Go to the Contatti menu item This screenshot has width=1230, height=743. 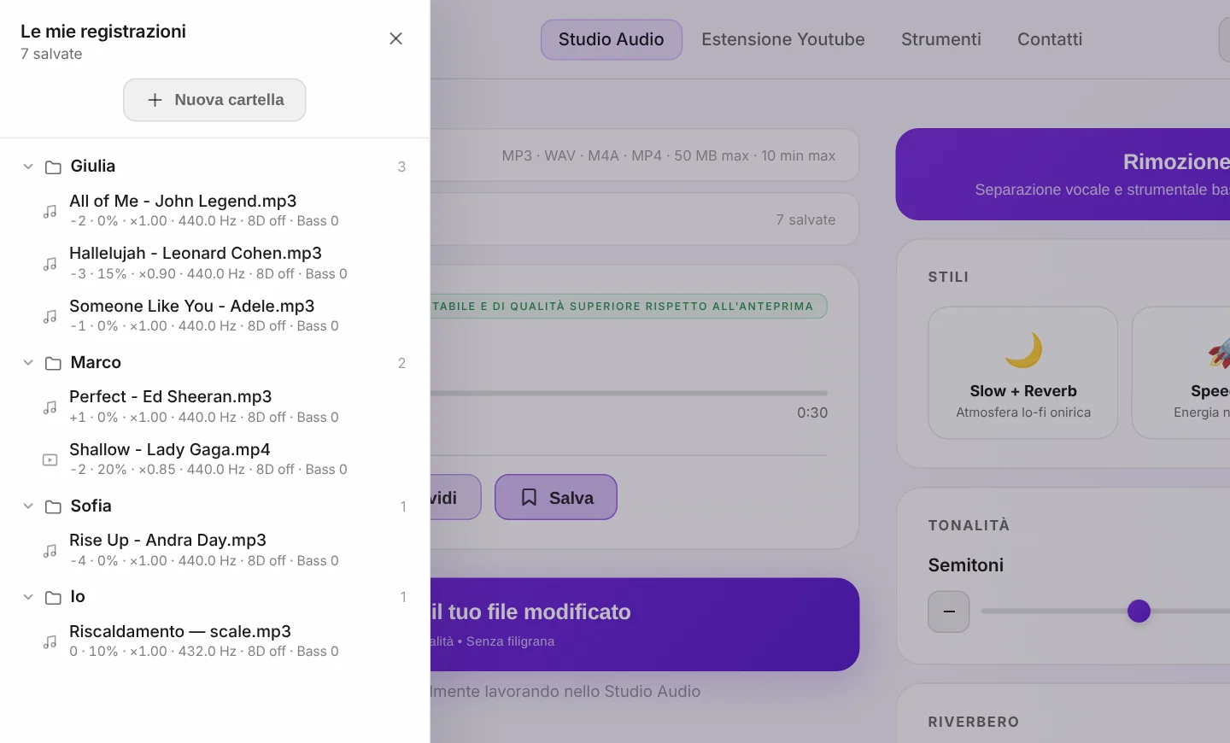(1050, 39)
